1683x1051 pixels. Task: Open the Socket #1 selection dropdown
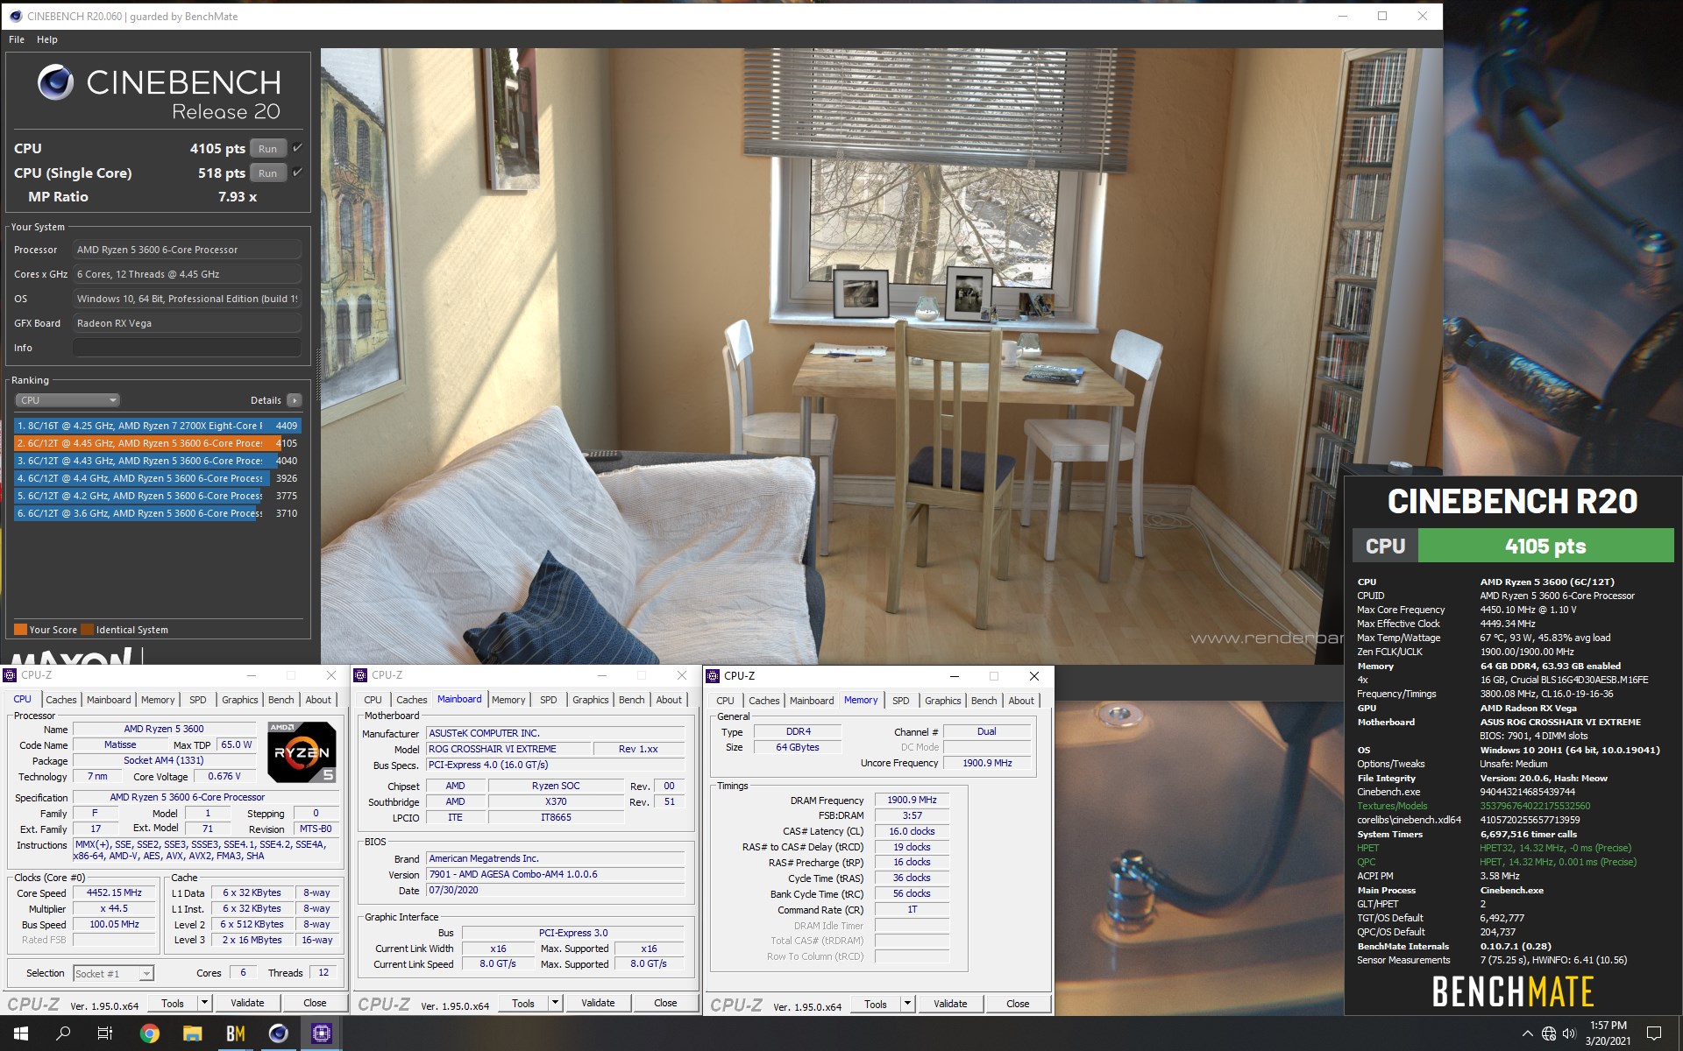[113, 973]
